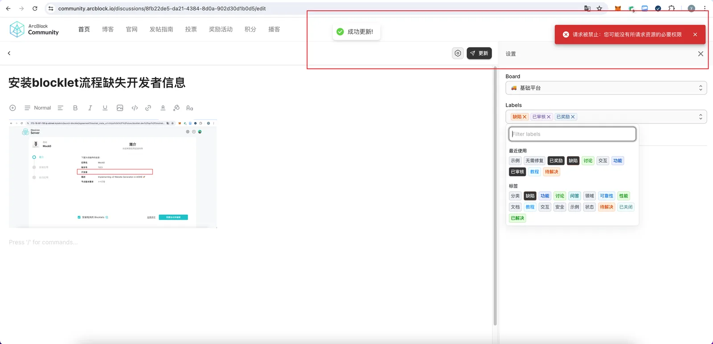Close the 设置 panel
The height and width of the screenshot is (344, 713).
coord(701,54)
